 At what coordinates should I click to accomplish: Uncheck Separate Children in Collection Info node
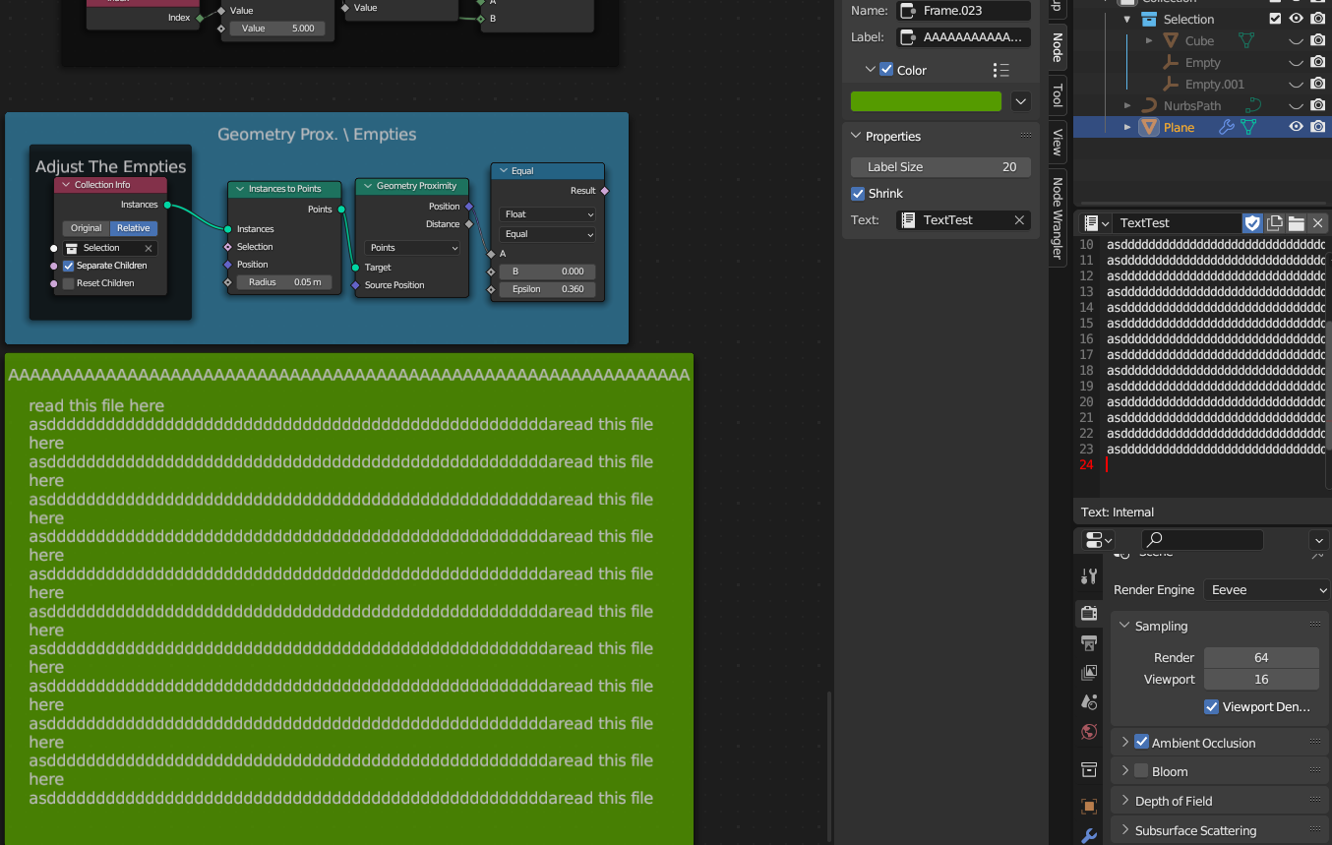point(69,266)
